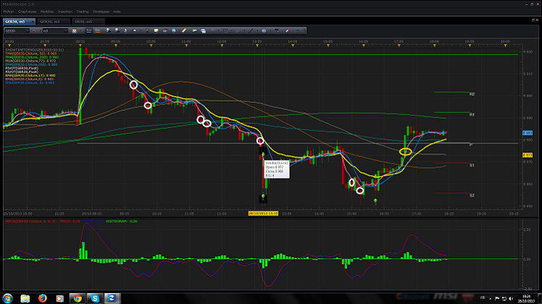Click the S1 pivot level label
This screenshot has width=542, height=304.
472,166
